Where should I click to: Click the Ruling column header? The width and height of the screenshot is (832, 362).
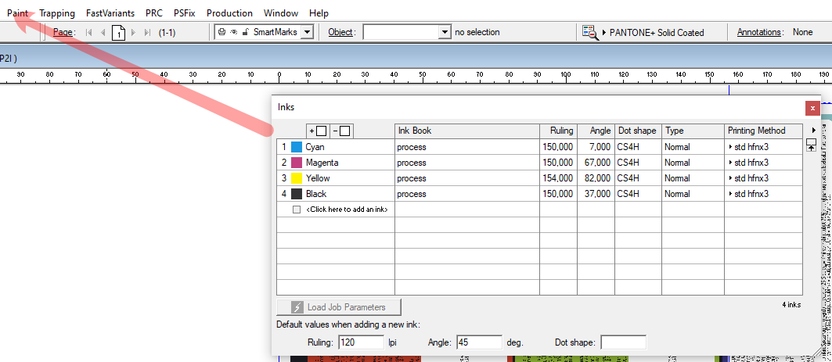click(x=558, y=131)
